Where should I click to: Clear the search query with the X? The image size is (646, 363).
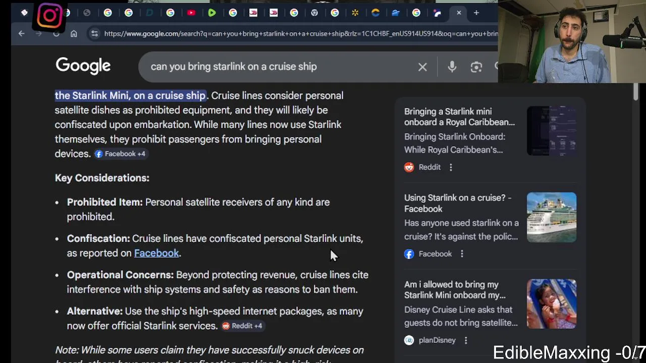click(422, 67)
